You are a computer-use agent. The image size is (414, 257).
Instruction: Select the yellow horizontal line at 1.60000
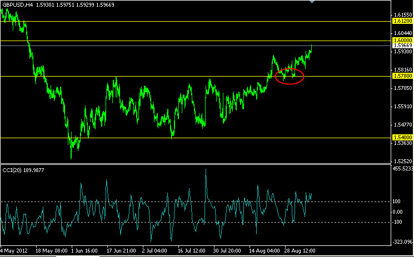click(196, 41)
